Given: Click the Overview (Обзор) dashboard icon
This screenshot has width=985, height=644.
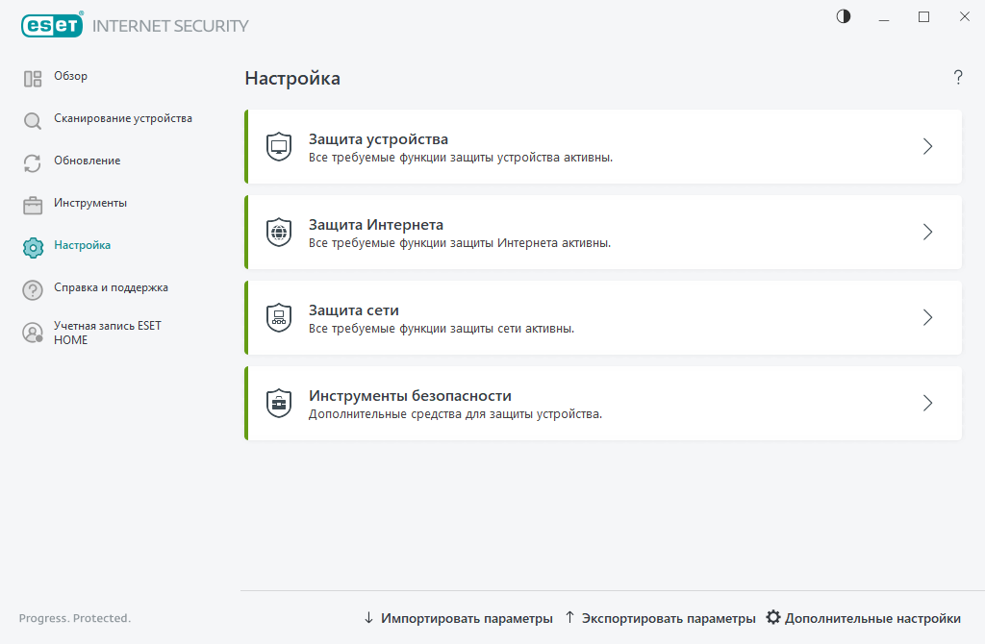Looking at the screenshot, I should (x=33, y=79).
